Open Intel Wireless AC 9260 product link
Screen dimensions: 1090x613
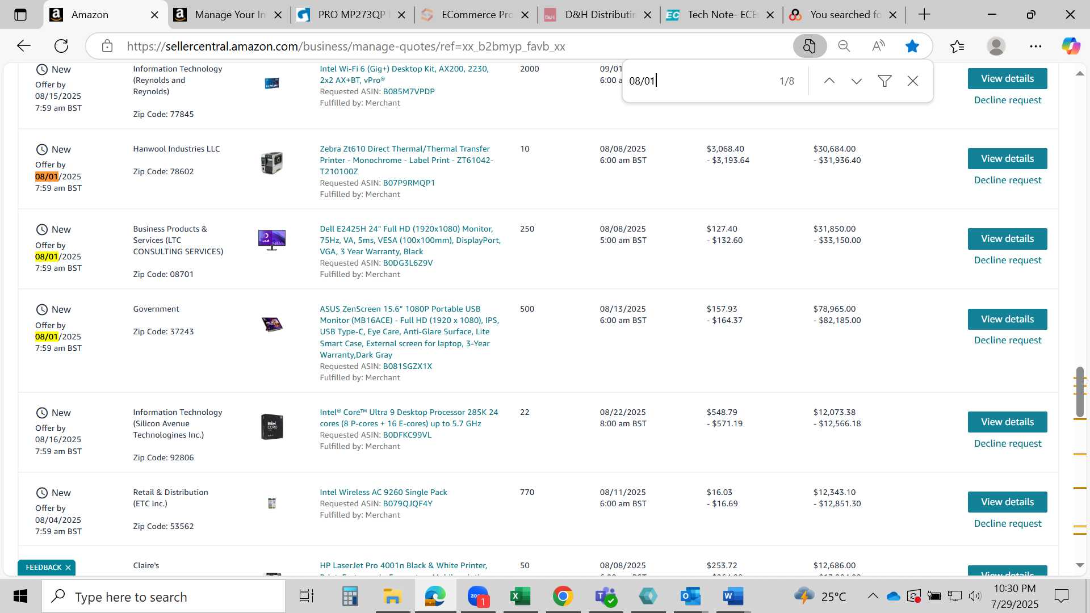(x=383, y=492)
